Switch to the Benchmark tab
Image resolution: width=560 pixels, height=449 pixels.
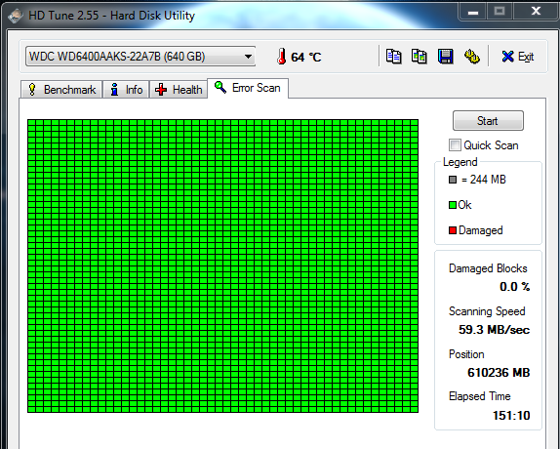click(x=61, y=89)
